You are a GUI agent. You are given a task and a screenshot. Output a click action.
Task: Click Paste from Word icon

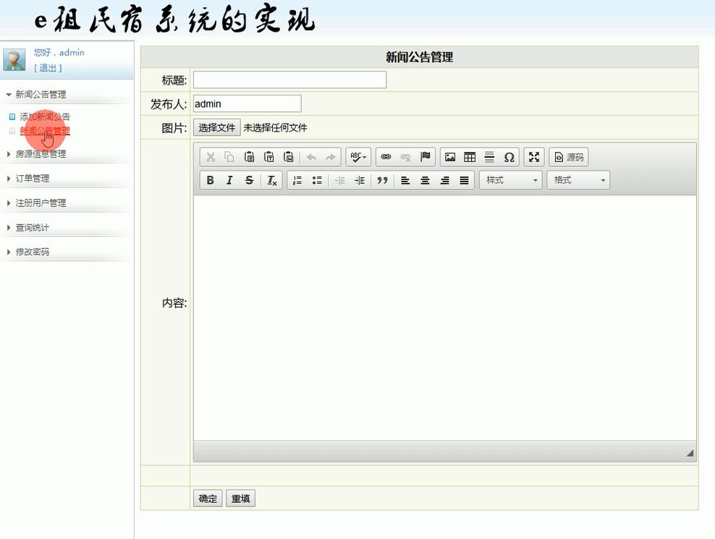[x=289, y=157]
